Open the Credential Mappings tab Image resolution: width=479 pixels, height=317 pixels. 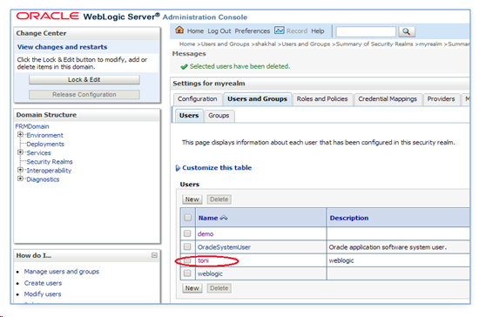388,99
